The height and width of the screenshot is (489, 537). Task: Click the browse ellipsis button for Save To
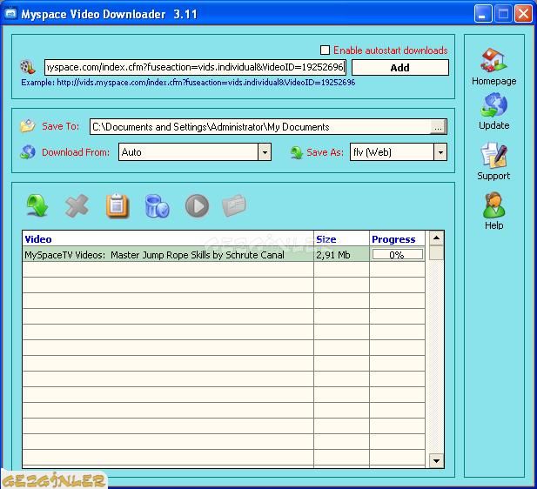coord(438,127)
